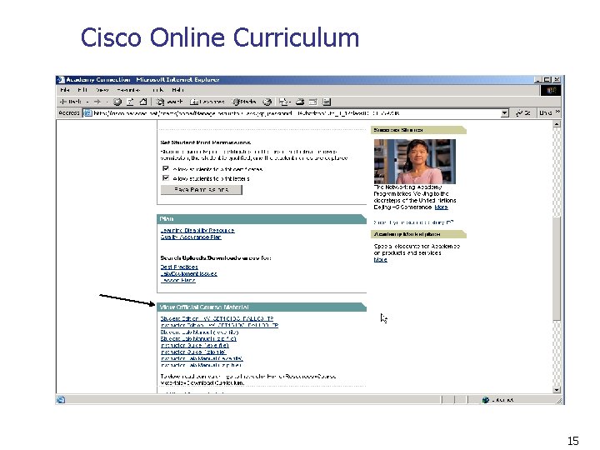Click the Internet zone status icon

(x=486, y=400)
